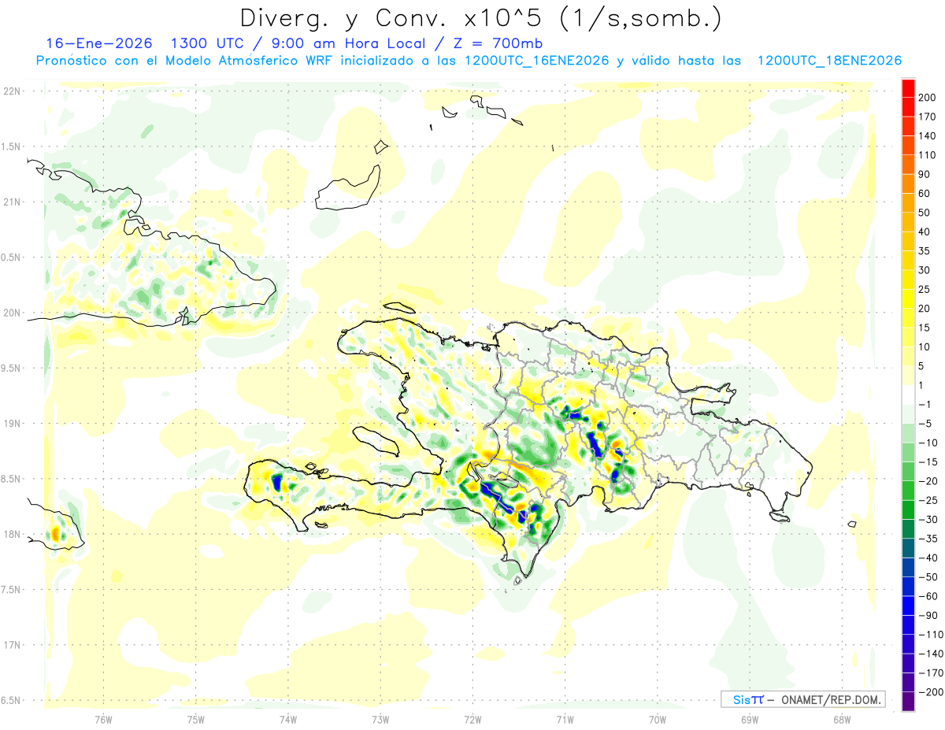Viewport: 945px width, 730px height.
Task: Click the '19N' latitude label
Action: coord(12,423)
